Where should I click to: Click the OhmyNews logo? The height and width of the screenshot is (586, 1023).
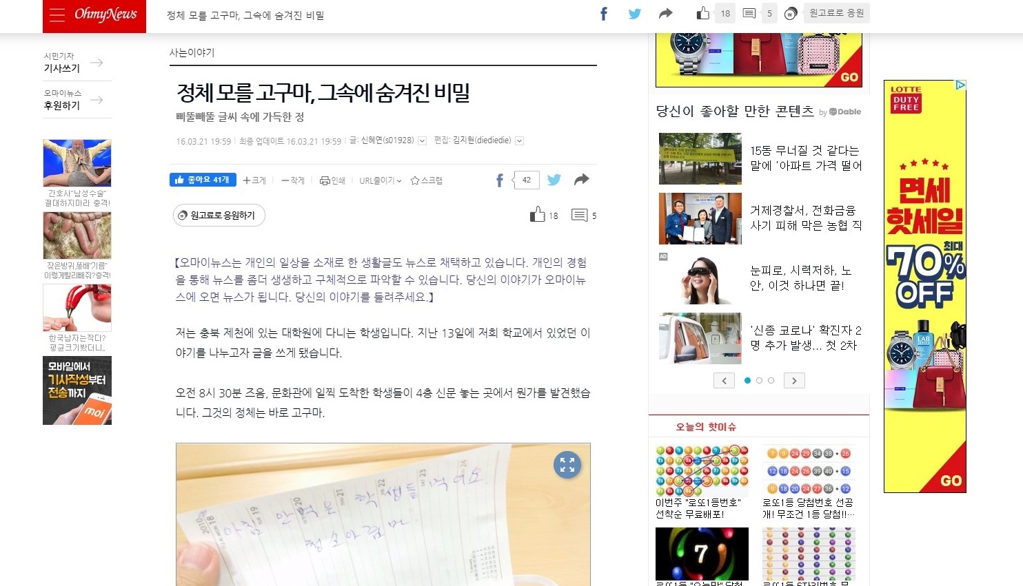[105, 14]
